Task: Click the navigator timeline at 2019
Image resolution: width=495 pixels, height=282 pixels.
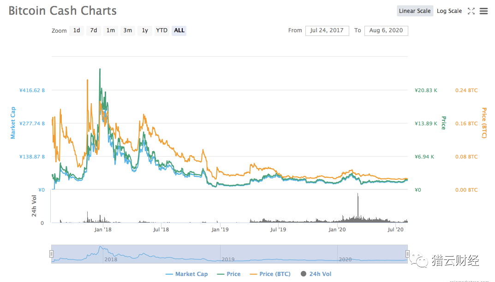Action: tap(228, 259)
